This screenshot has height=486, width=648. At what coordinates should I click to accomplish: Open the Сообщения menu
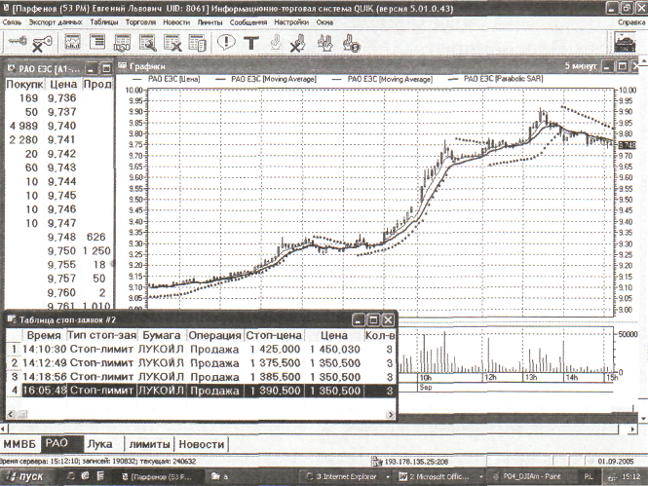[248, 22]
